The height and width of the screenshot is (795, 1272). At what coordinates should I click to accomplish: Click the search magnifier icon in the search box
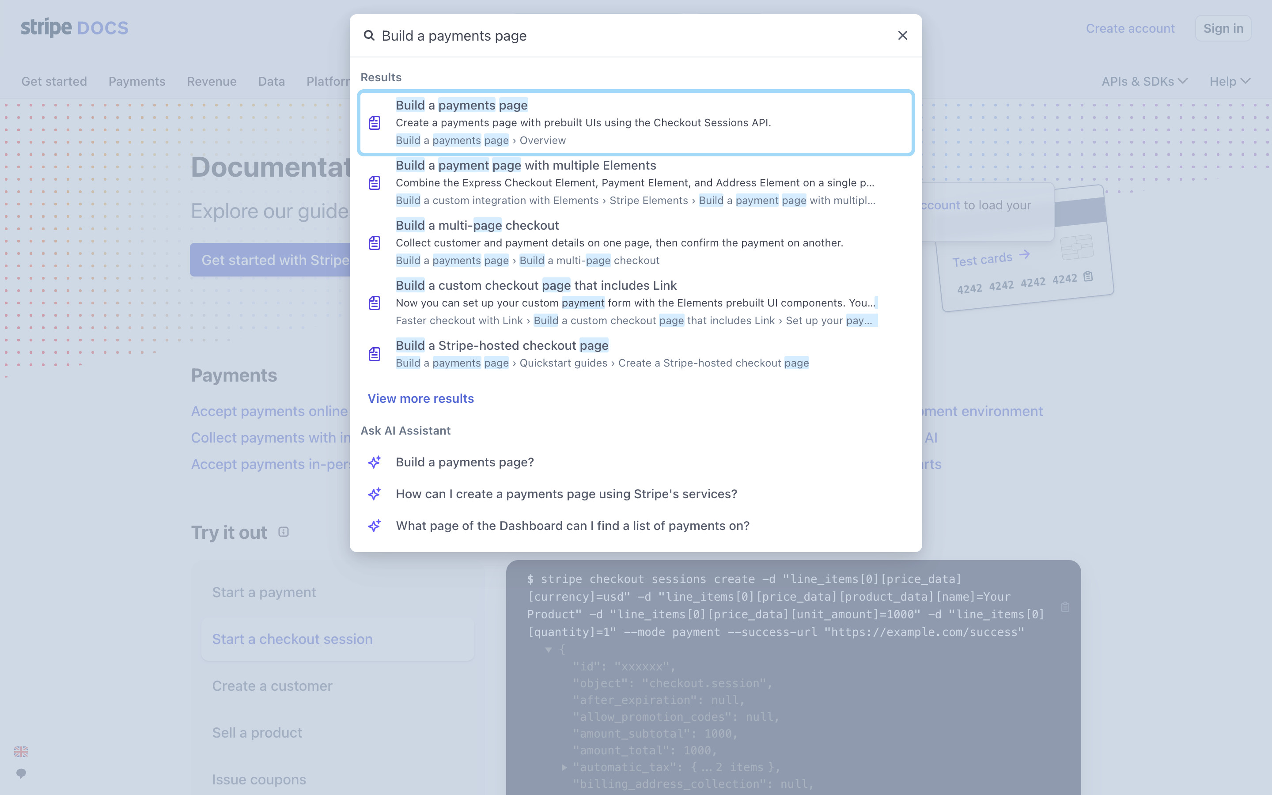pyautogui.click(x=369, y=35)
